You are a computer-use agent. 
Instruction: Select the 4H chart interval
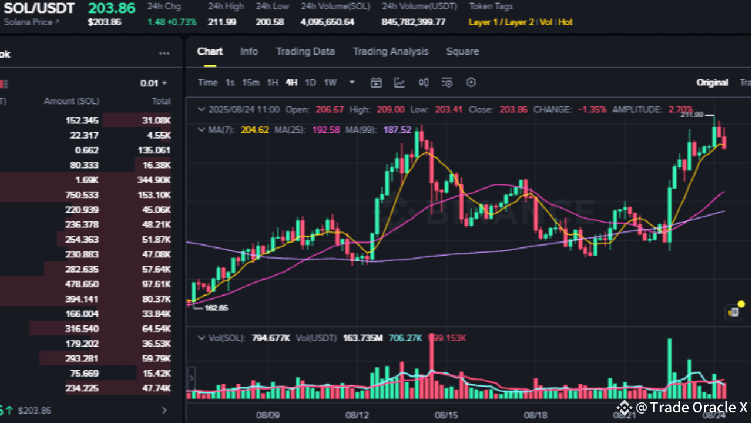pyautogui.click(x=291, y=82)
